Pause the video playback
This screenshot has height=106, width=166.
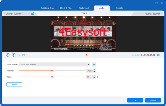(8, 55)
